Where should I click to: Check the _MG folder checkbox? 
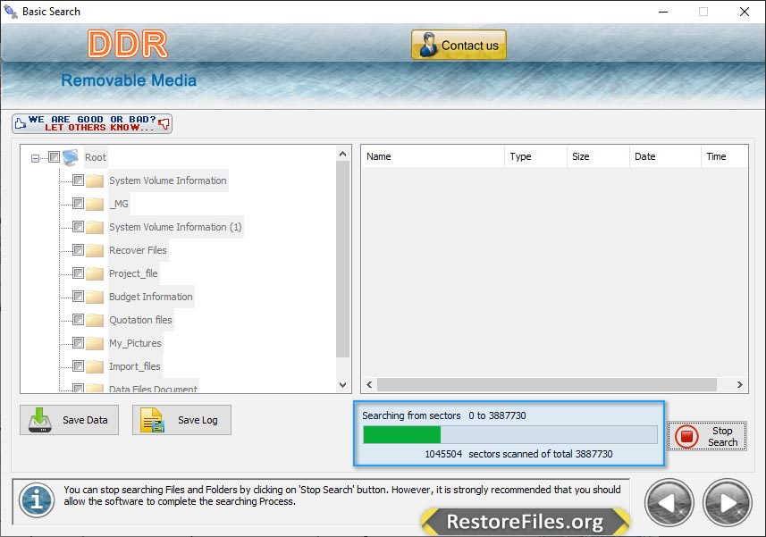tap(78, 203)
